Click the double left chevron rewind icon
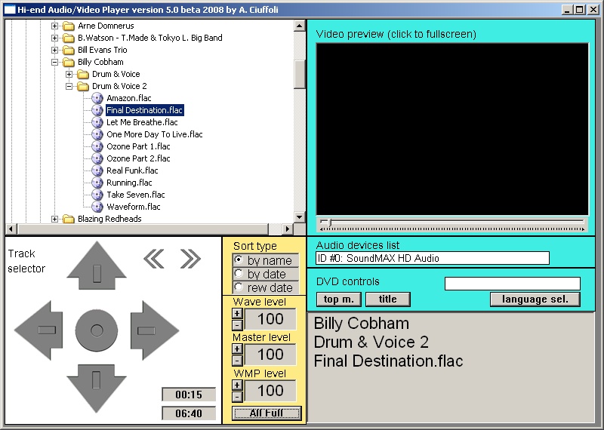This screenshot has height=430, width=604. (153, 259)
